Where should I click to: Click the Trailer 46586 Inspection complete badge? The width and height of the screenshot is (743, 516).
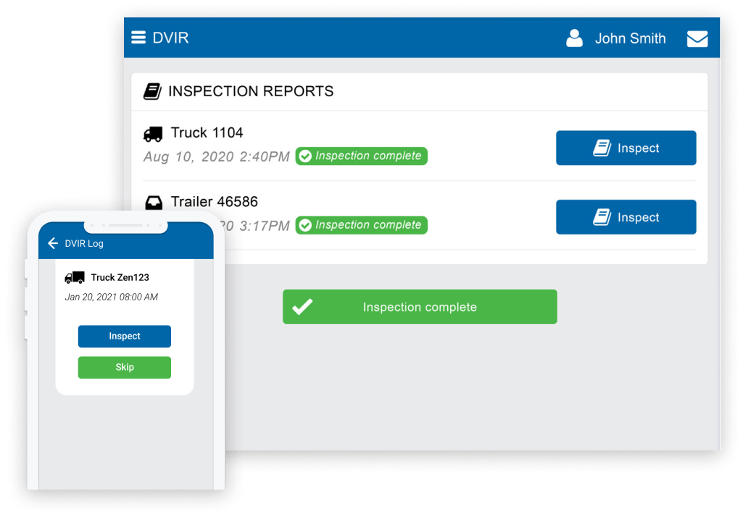click(x=361, y=225)
